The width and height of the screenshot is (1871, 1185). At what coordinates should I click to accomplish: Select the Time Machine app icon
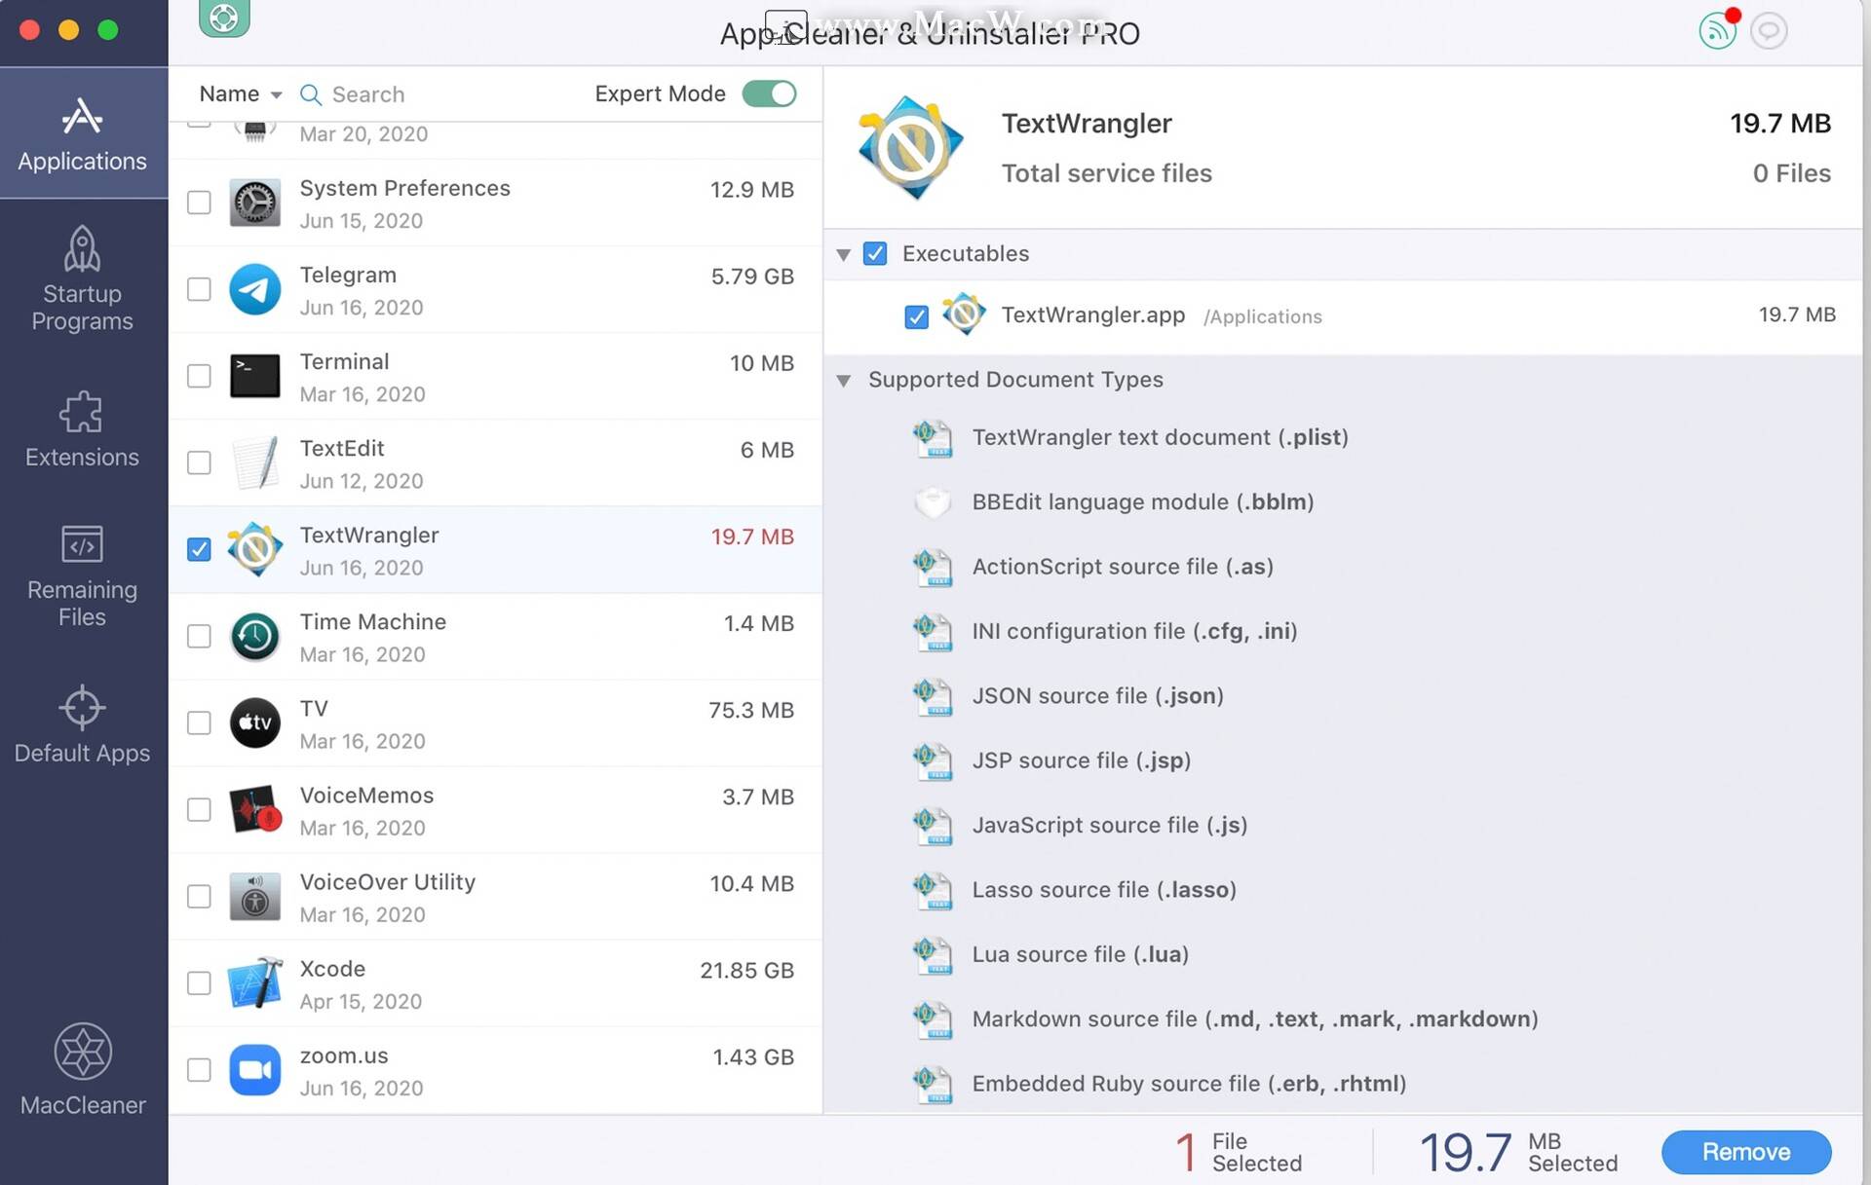254,636
